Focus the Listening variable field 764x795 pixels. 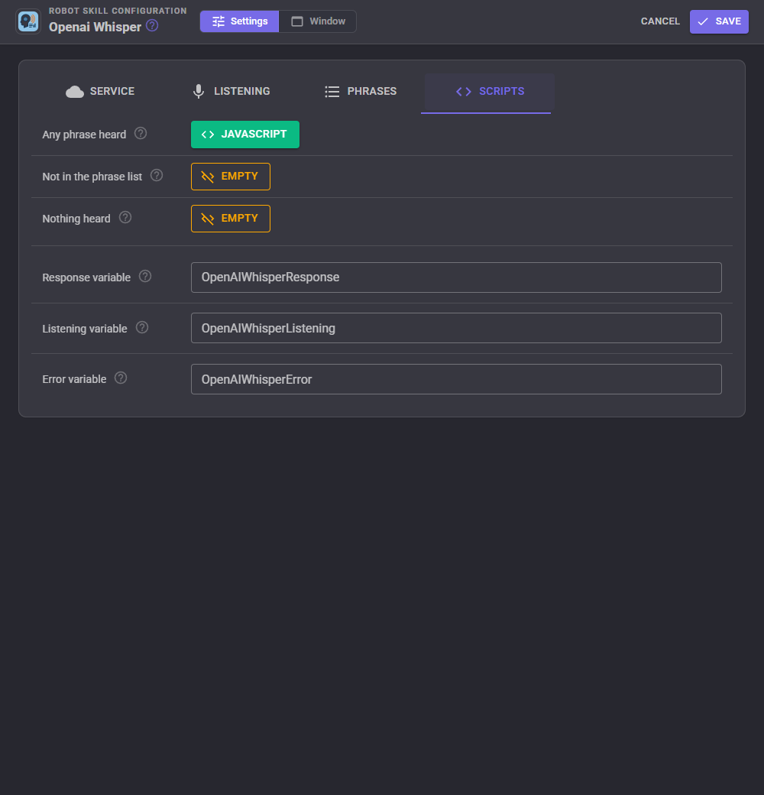coord(456,328)
